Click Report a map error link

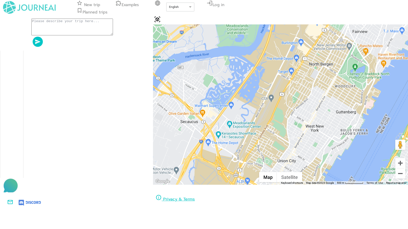[396, 183]
